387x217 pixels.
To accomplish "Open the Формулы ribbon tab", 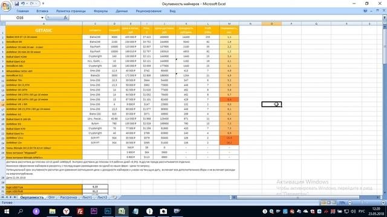I will click(101, 11).
